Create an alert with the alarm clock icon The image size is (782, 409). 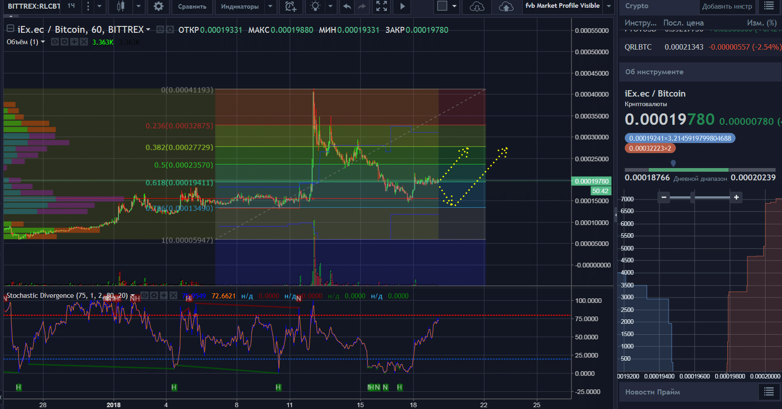click(291, 6)
